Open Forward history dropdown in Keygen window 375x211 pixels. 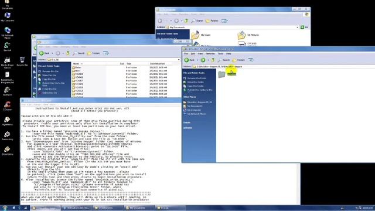point(208,60)
